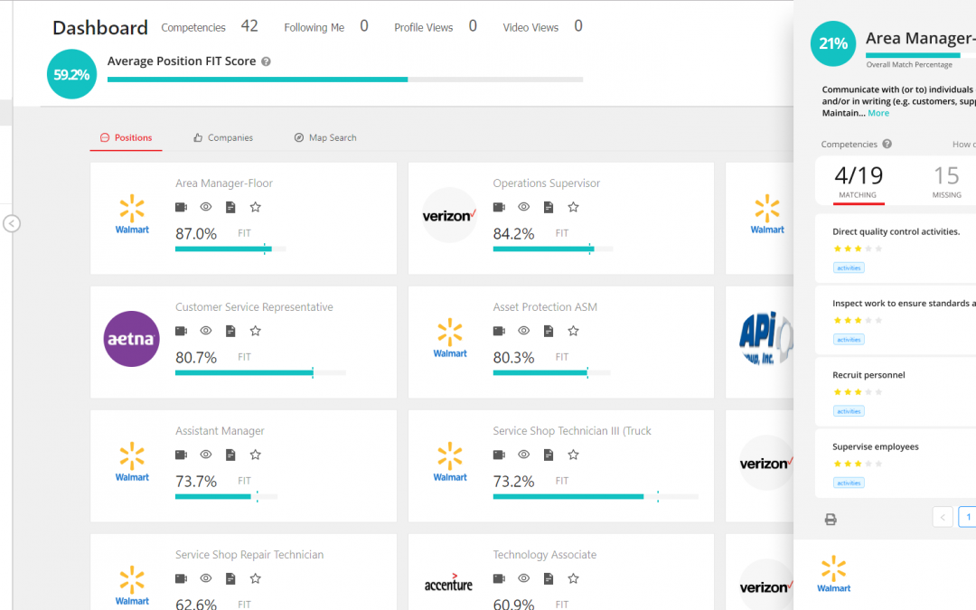Click help icon beside Average Position FIT Score
This screenshot has width=976, height=610.
coord(266,61)
